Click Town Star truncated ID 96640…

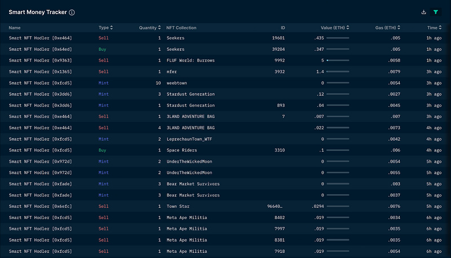pyautogui.click(x=275, y=206)
